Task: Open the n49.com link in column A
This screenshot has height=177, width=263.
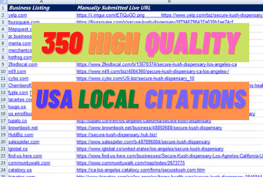Action: click(x=17, y=71)
